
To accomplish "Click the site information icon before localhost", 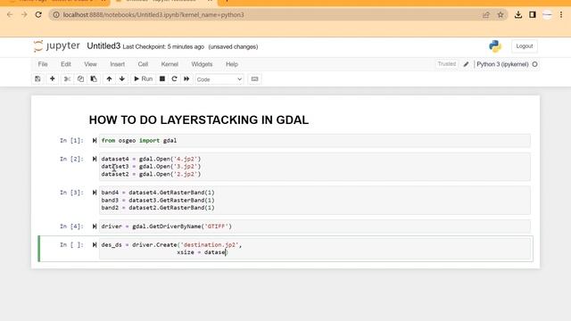I will [x=56, y=15].
